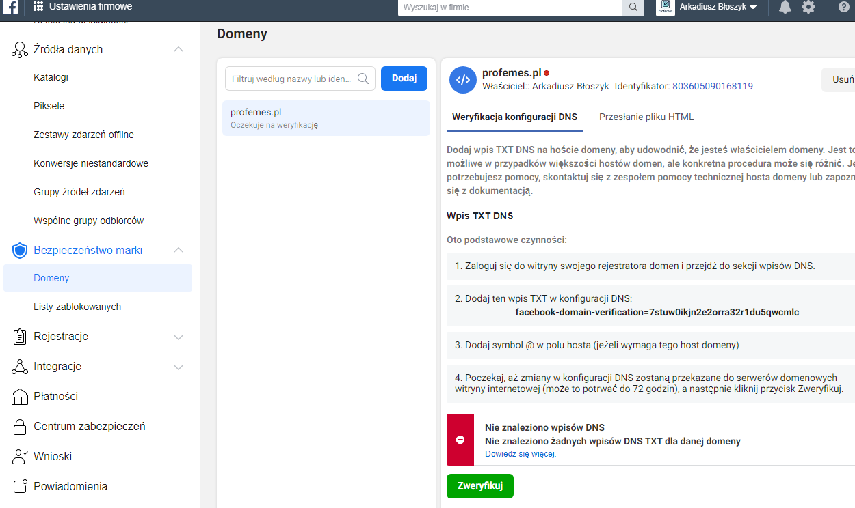Click the Nie znaleziono wpisów DNS heading

point(544,427)
